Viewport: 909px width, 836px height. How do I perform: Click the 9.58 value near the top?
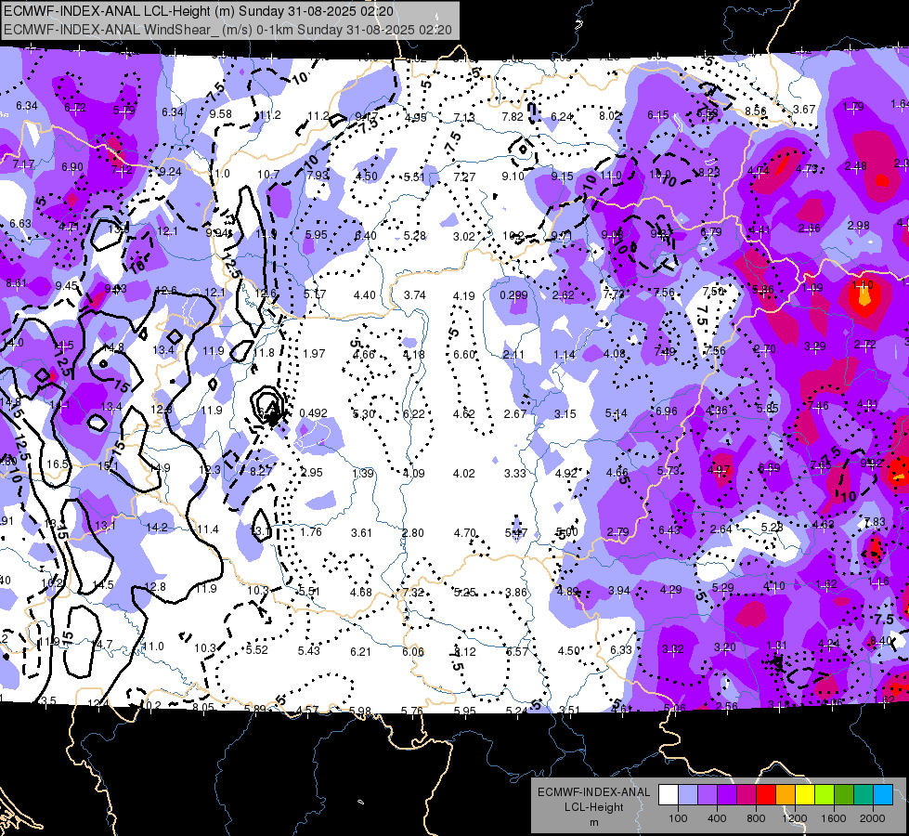pos(221,114)
